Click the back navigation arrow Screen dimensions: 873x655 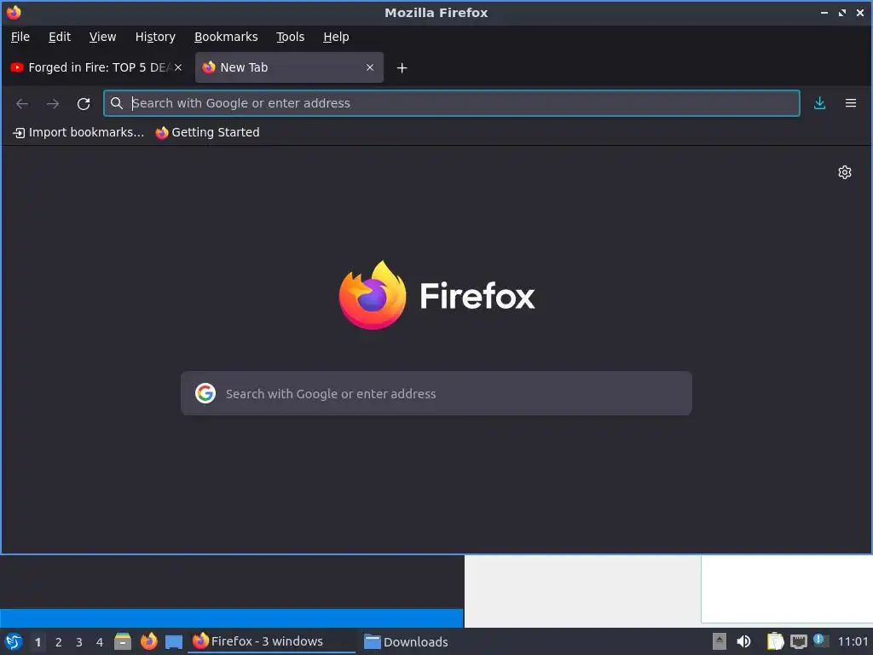(22, 103)
